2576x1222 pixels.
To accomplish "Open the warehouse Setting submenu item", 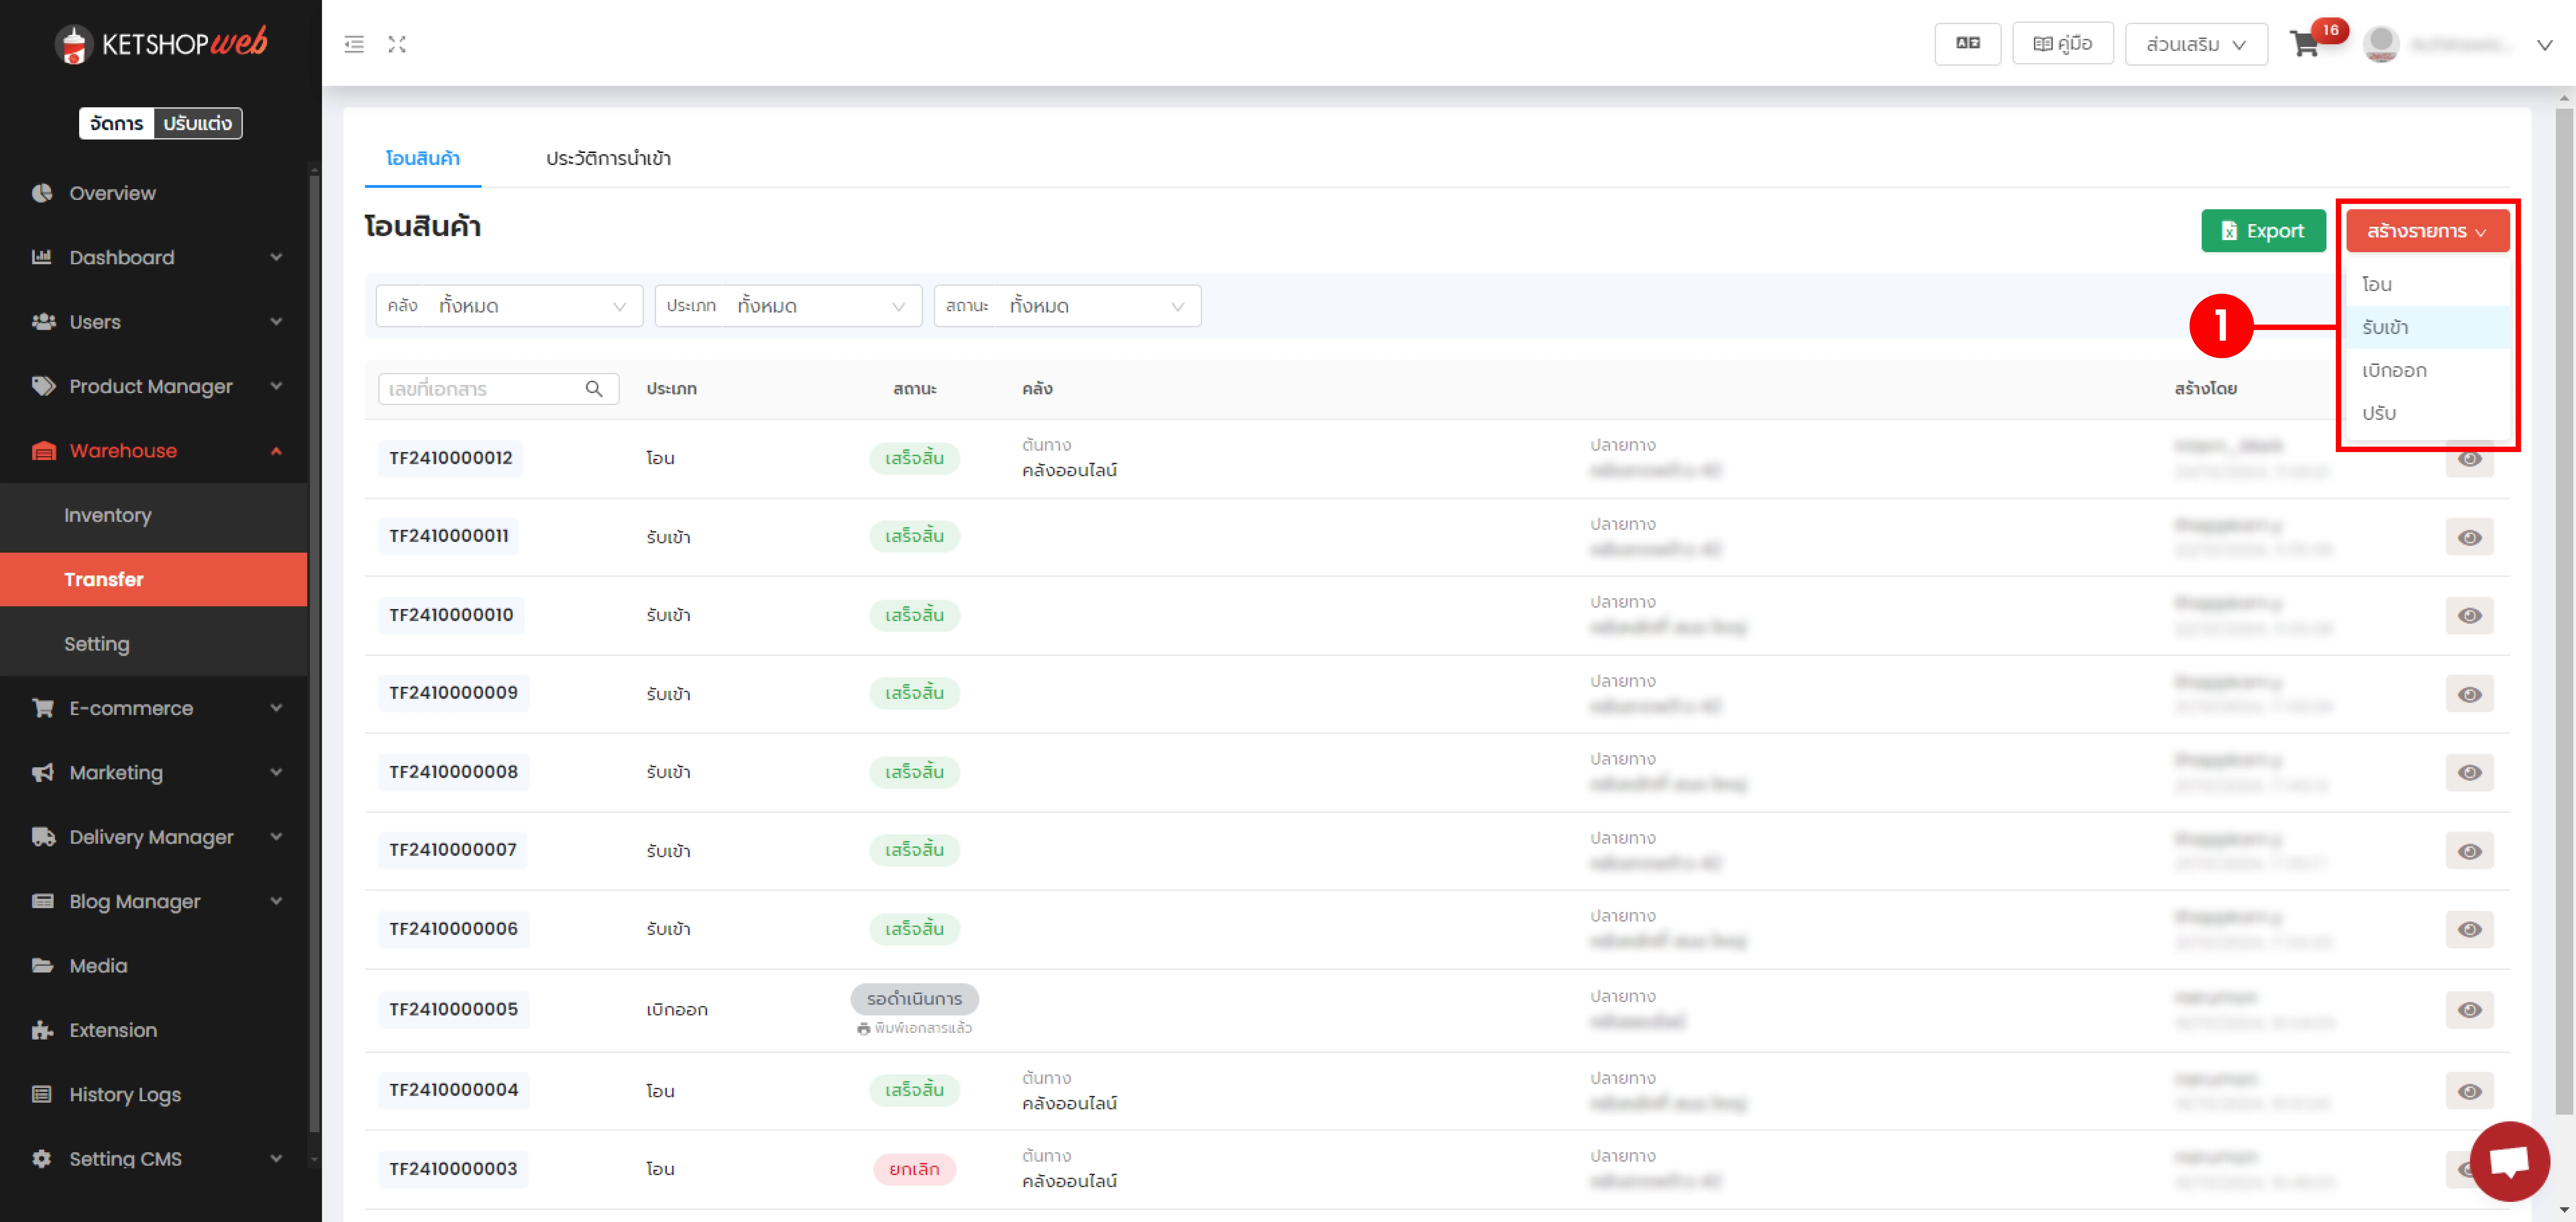I will 153,644.
